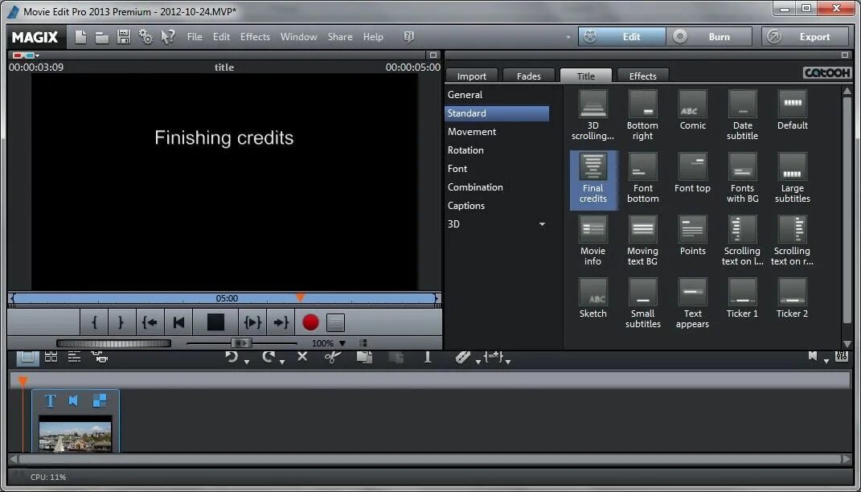Open the File menu
This screenshot has height=492, width=861.
point(195,37)
